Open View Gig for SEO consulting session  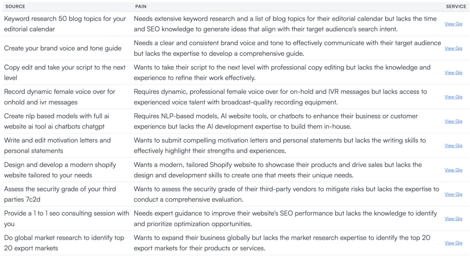453,219
